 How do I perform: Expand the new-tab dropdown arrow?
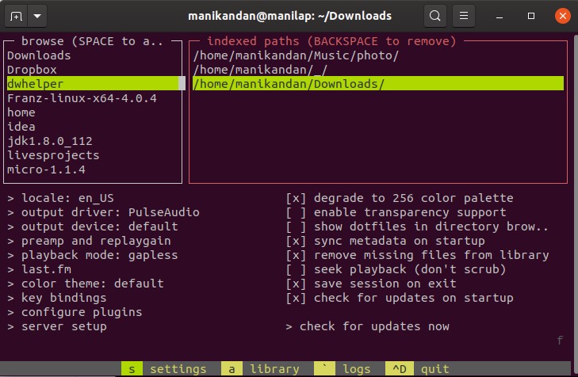[x=37, y=16]
